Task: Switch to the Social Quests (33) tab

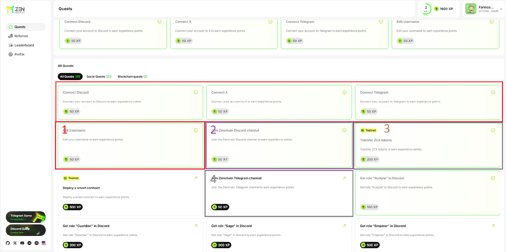Action: 99,77
